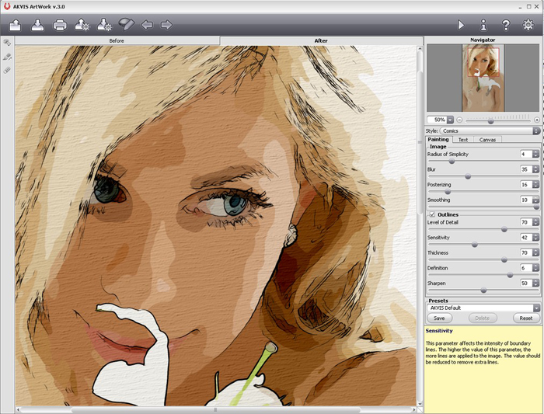Screen dimensions: 544x414
Task: Open the 50% zoom level dropdown
Action: (450, 120)
